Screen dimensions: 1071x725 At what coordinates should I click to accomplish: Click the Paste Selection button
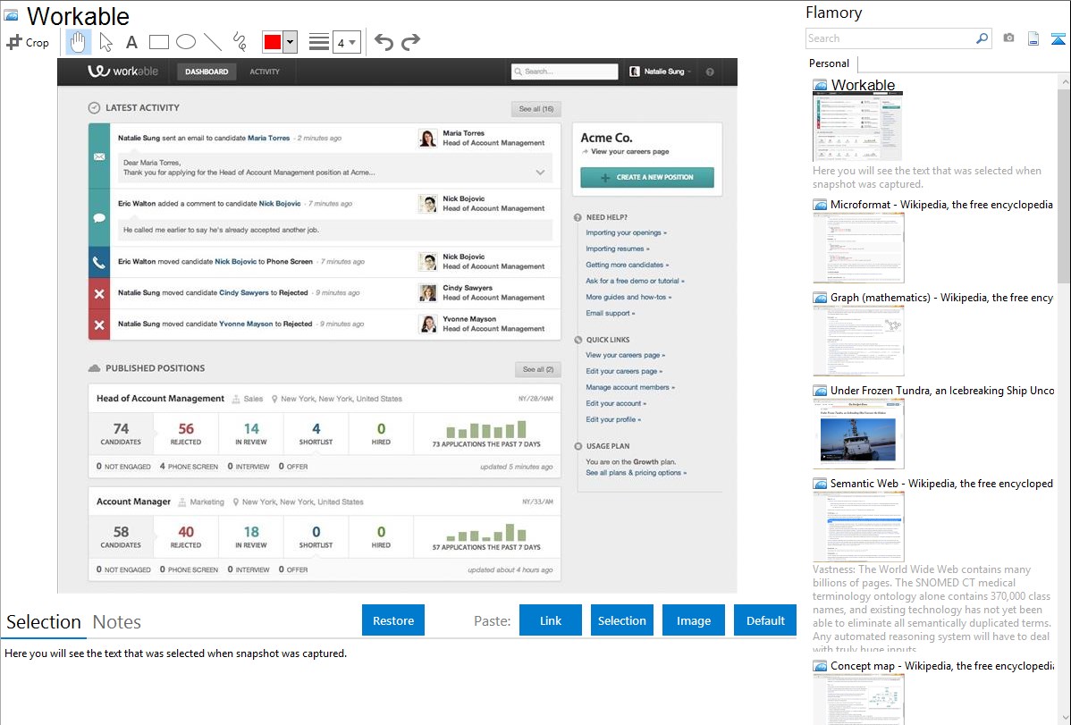(621, 620)
